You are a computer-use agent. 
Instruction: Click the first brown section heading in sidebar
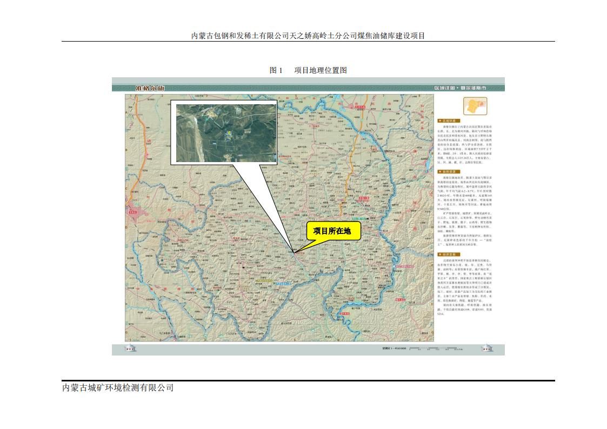(x=449, y=120)
